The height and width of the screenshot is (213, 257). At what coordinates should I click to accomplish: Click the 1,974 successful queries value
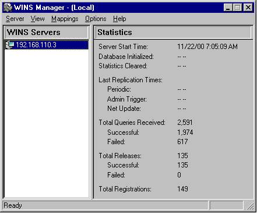(x=185, y=132)
